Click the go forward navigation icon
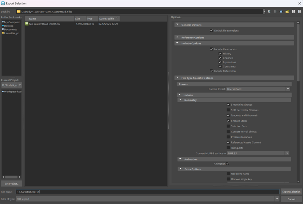This screenshot has width=303, height=204. coord(275,11)
